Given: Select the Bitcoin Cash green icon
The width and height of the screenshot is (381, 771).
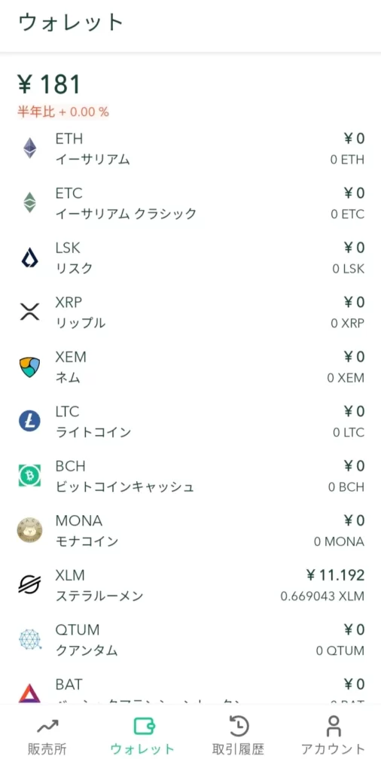Looking at the screenshot, I should [30, 476].
